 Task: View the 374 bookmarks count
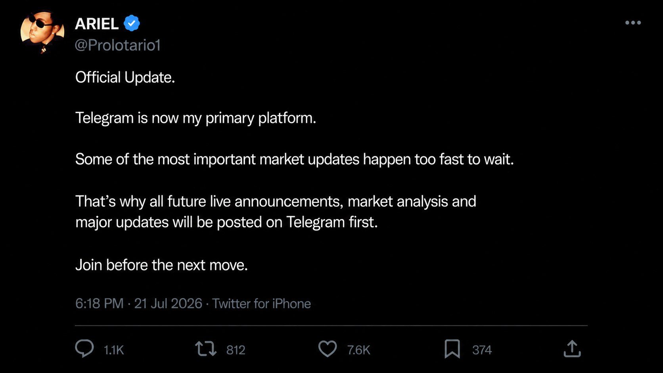click(482, 350)
